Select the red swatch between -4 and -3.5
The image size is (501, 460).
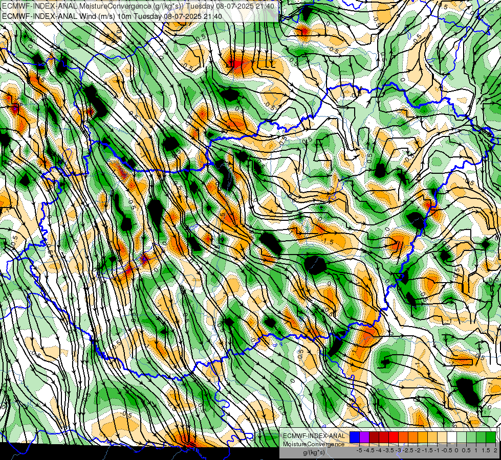coord(384,437)
